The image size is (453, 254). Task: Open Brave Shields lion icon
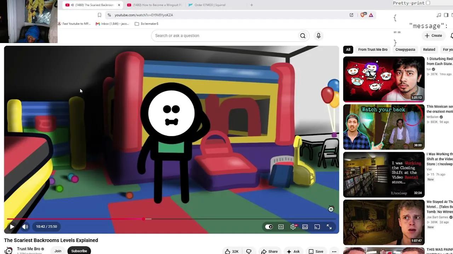362,15
